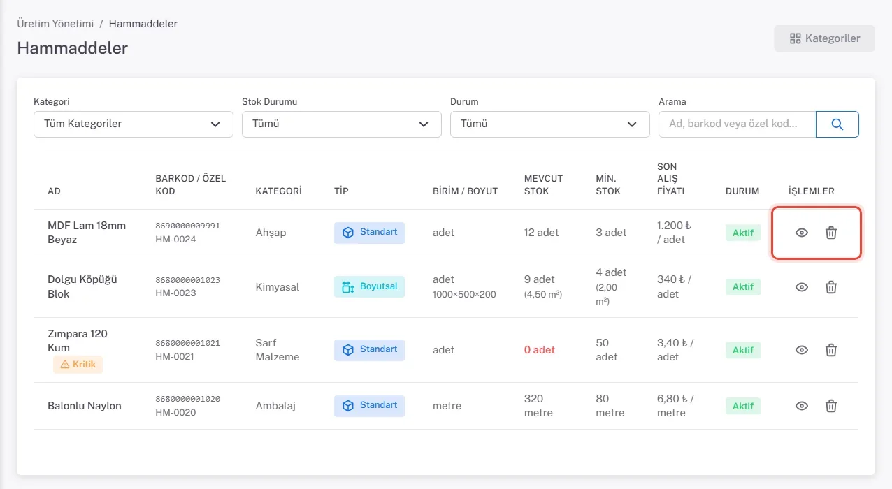Click barcode 8690000009991
Screen dimensions: 892x489
187,226
